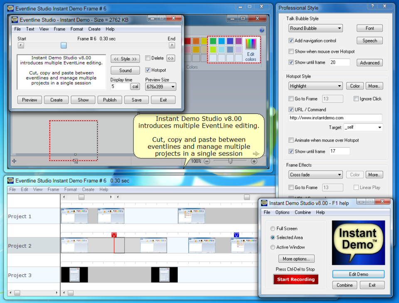
Task: Click the Instant Demo logo in the recorder window
Action: [x=358, y=243]
